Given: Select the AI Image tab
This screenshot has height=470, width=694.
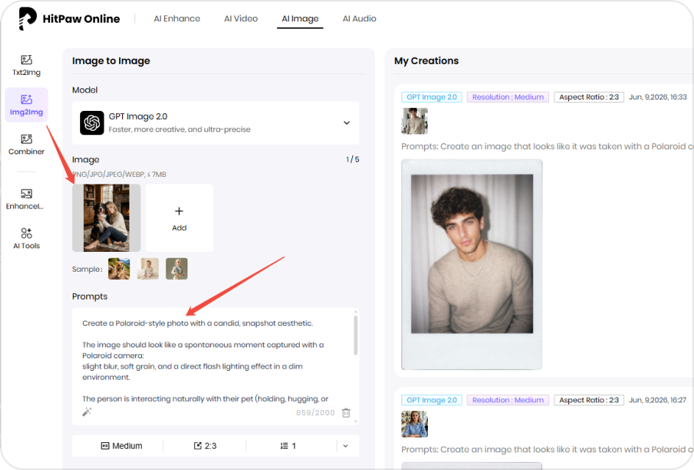Looking at the screenshot, I should pyautogui.click(x=300, y=18).
